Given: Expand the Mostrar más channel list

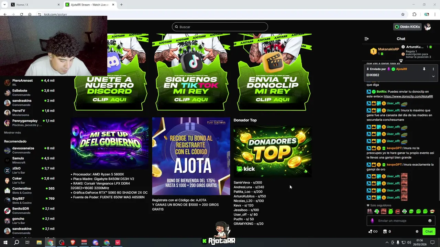Looking at the screenshot, I should pos(12,133).
